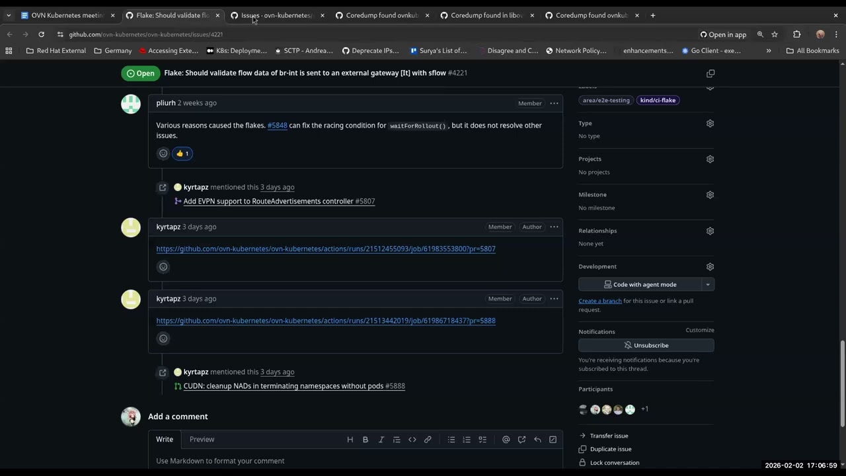The image size is (846, 476).
Task: Open browser extensions puzzle icon
Action: [796, 34]
